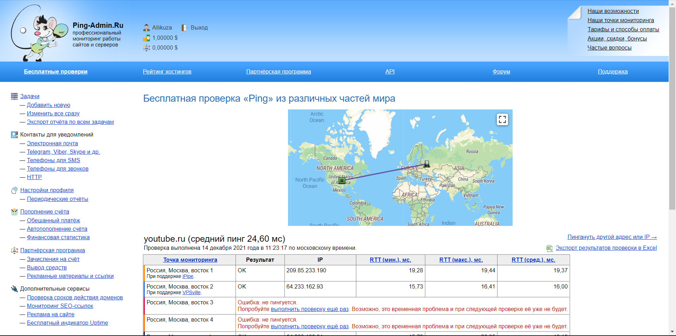Open Экспорт отчёта по всем задачам

(x=70, y=122)
